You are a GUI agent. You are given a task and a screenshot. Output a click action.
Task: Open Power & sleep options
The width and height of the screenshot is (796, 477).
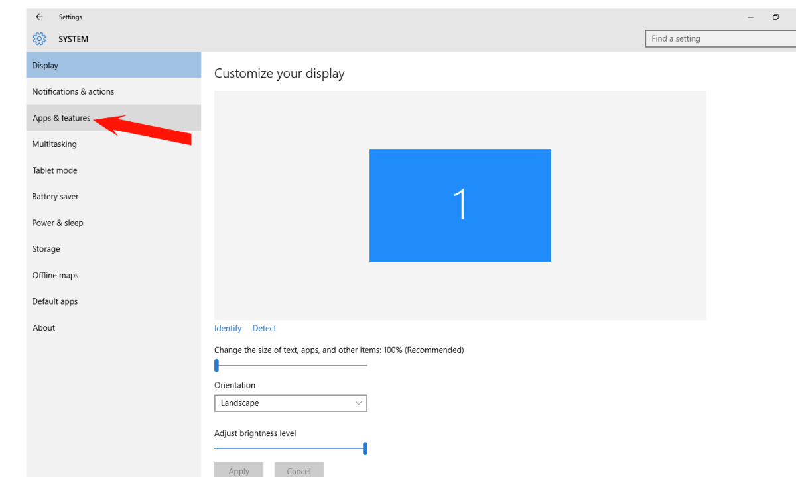pos(57,223)
